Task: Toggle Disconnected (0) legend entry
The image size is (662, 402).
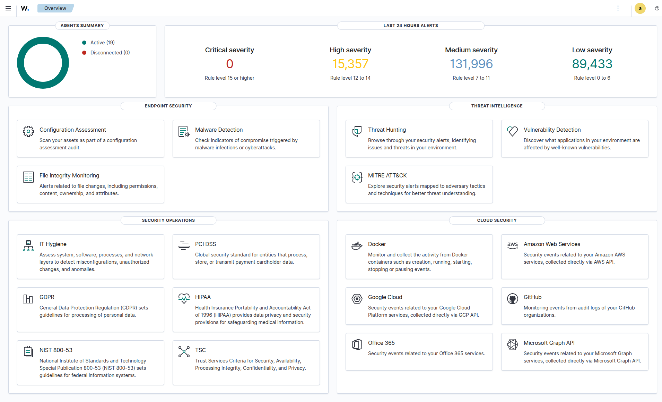Action: point(110,53)
